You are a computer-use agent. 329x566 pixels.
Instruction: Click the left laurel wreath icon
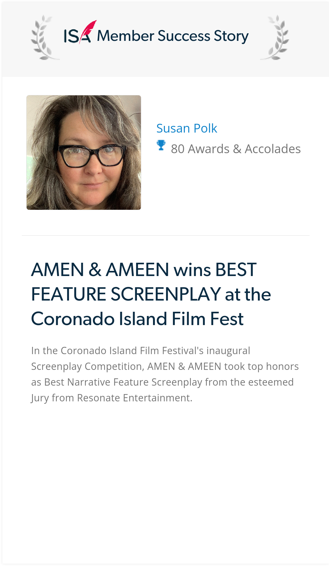coord(44,38)
